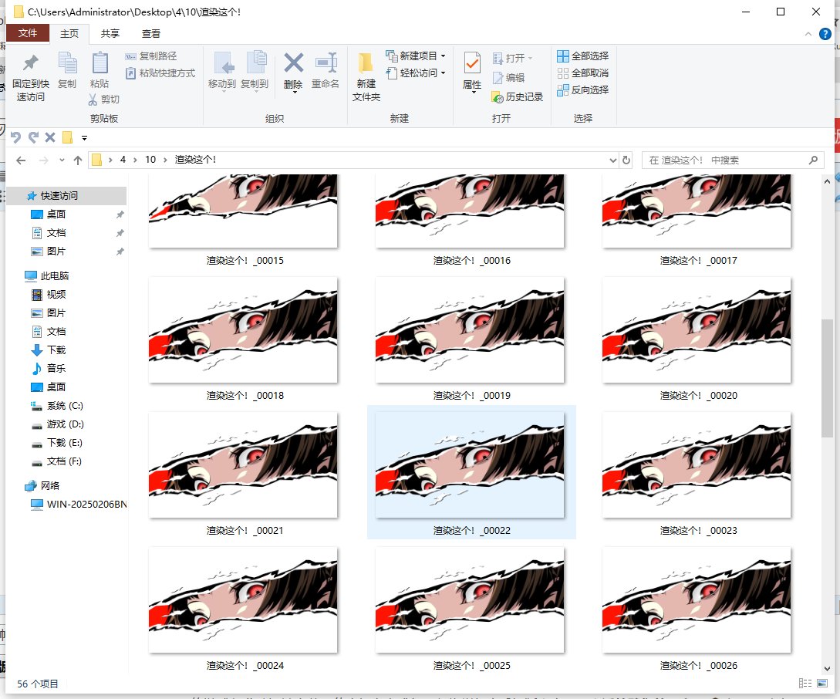Switch to large thumbnails view icon
This screenshot has height=699, width=840.
point(823,683)
